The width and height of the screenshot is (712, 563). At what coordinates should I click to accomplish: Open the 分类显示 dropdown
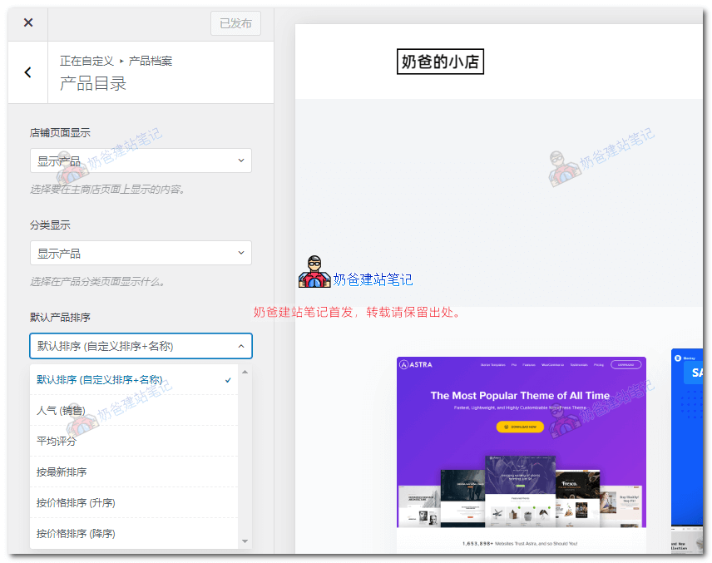(x=141, y=253)
